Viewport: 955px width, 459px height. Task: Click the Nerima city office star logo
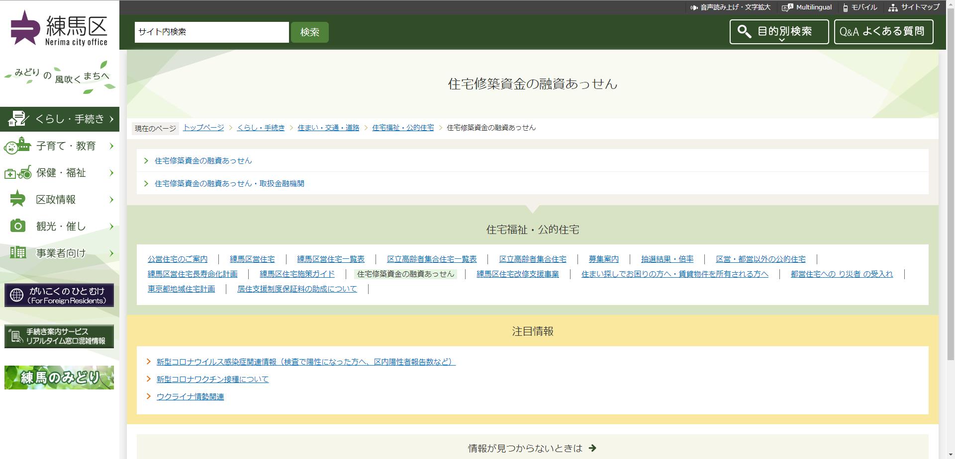pyautogui.click(x=25, y=27)
